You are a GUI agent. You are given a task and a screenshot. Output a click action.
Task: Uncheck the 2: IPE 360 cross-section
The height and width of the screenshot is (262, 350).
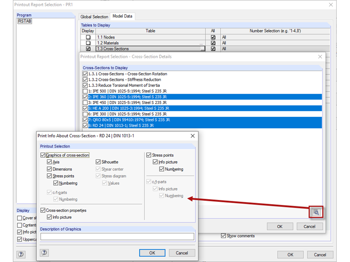click(85, 97)
